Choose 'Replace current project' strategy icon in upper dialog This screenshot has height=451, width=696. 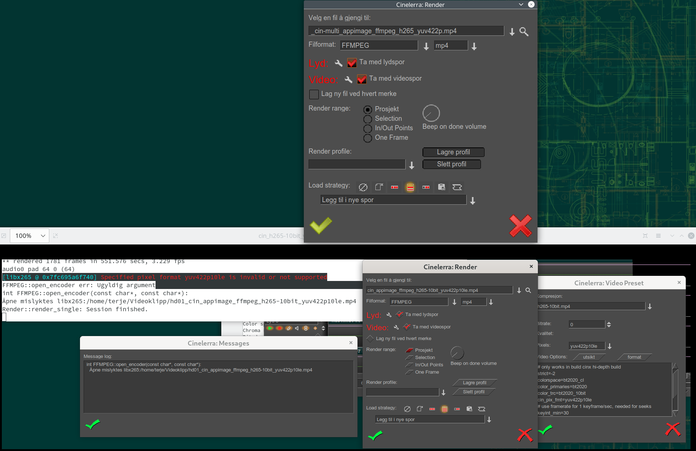[379, 187]
